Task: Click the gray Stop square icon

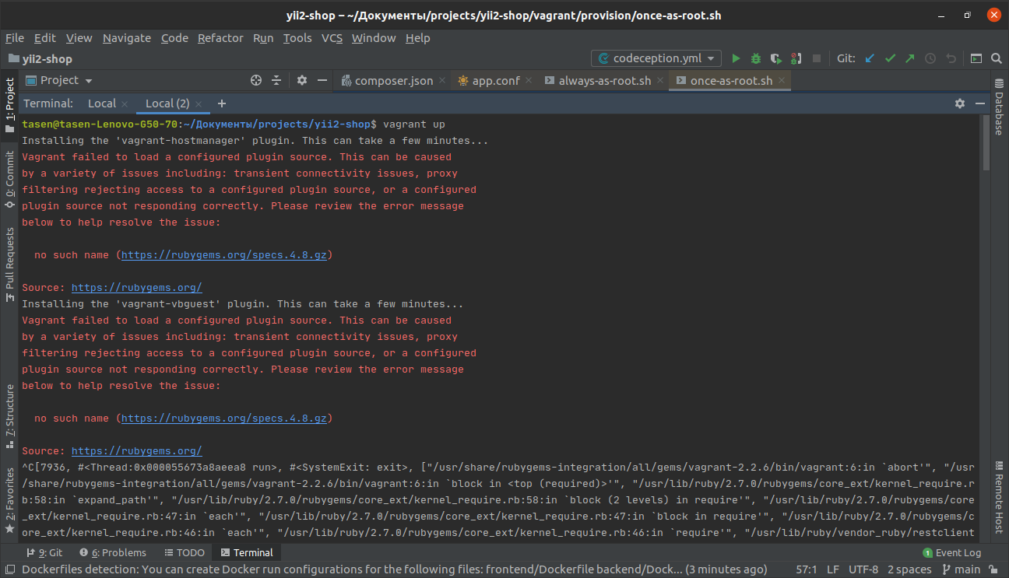Action: tap(817, 58)
